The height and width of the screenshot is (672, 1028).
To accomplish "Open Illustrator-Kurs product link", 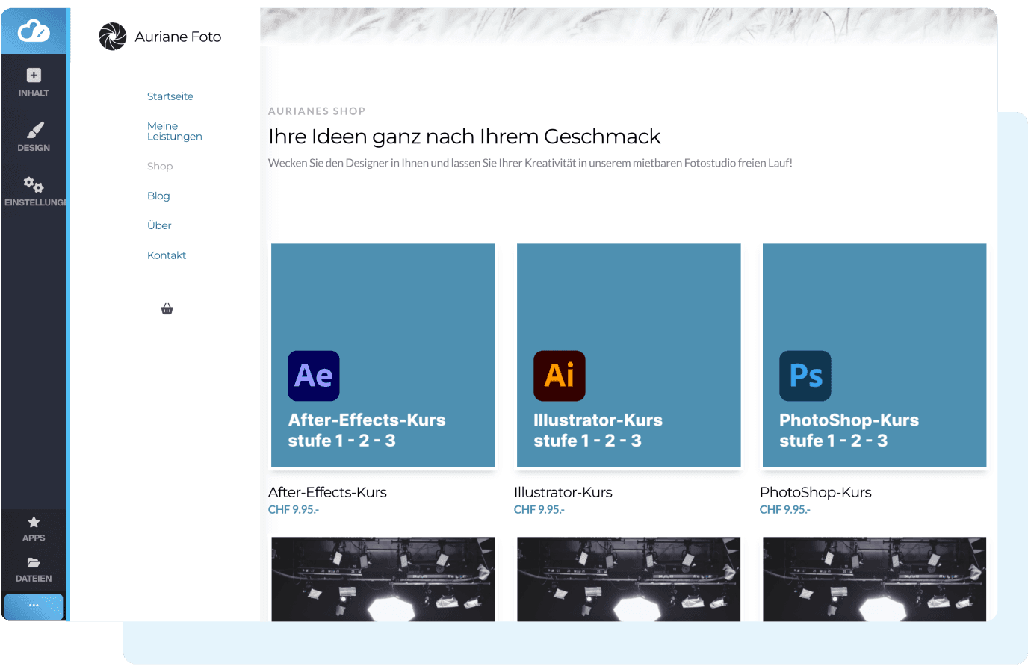I will click(x=563, y=492).
